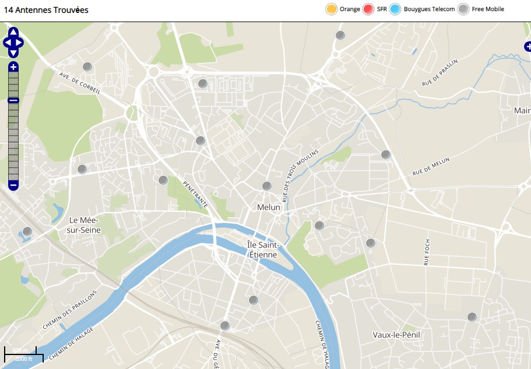Zoom in with the plus button
The width and height of the screenshot is (531, 369).
(13, 67)
